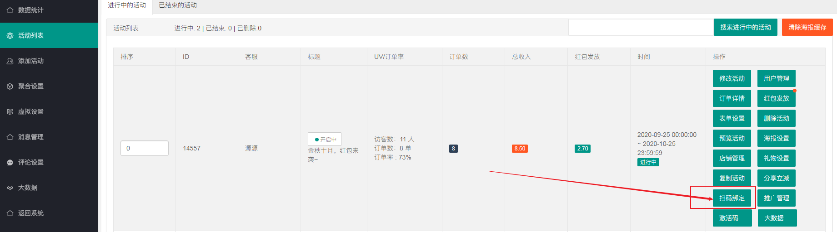This screenshot has width=837, height=232.
Task: Click the orange 清除海报缓存 button
Action: (807, 27)
